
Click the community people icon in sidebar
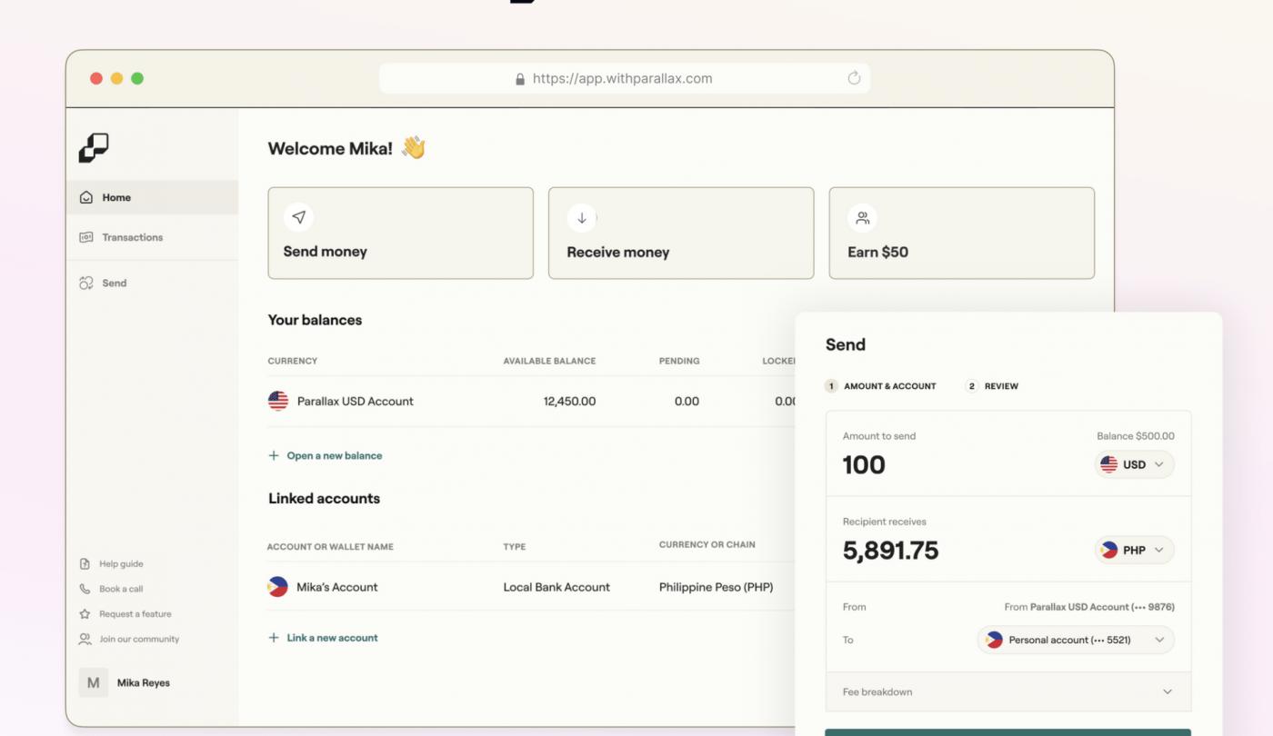click(85, 639)
